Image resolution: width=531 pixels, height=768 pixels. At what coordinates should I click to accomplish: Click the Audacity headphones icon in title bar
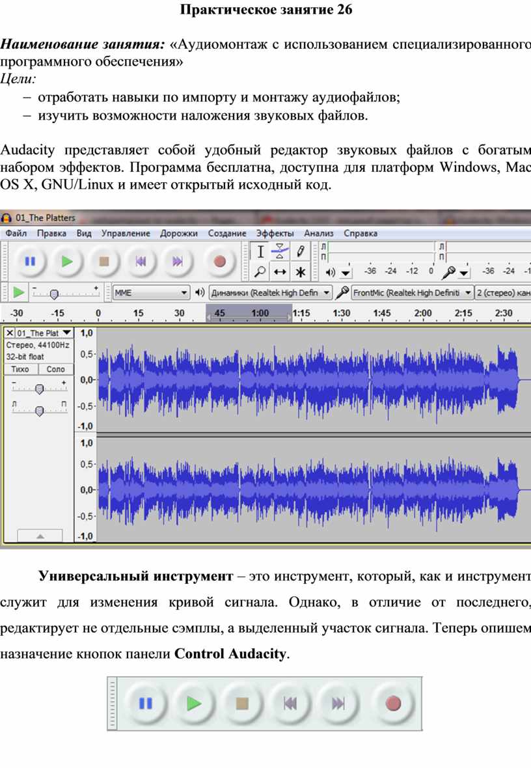tap(7, 218)
